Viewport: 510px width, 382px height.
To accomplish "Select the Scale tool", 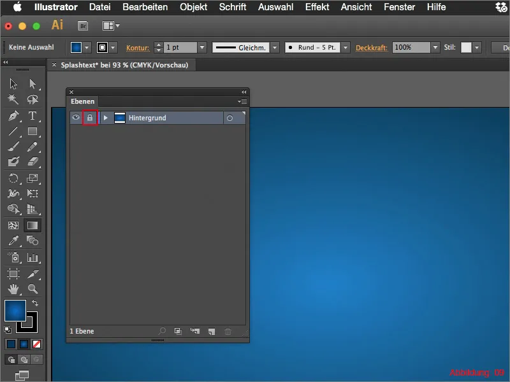I will coord(33,178).
